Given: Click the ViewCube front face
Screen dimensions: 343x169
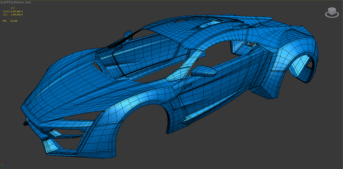Looking at the screenshot, I should (330, 12).
